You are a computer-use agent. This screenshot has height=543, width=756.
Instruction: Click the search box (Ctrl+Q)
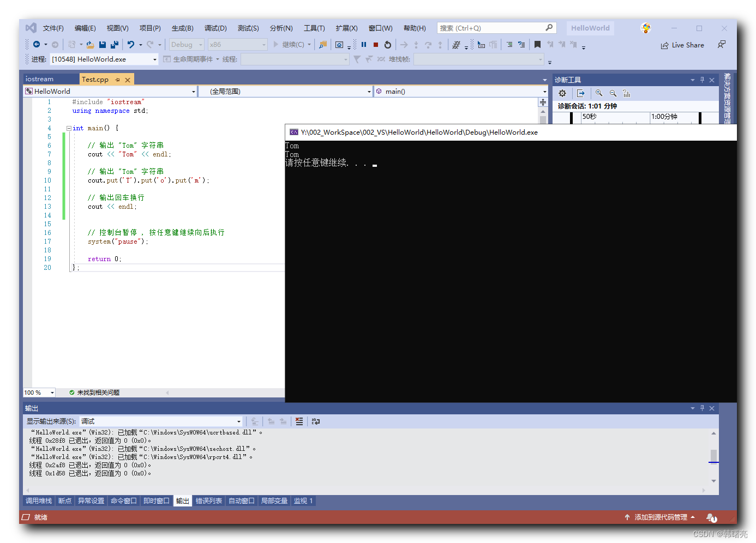[x=496, y=28]
